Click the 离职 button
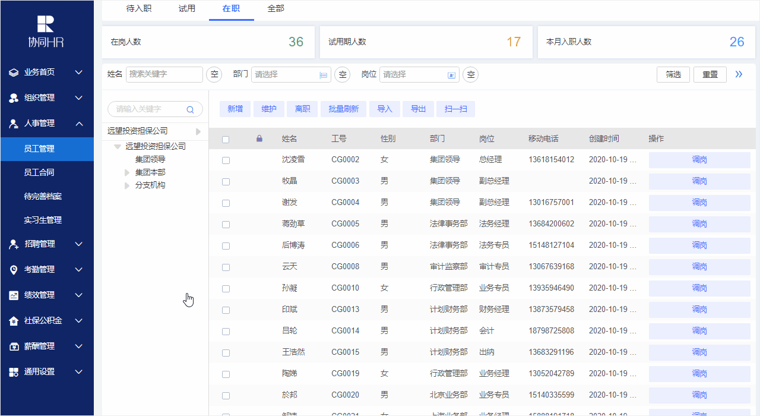 click(302, 109)
